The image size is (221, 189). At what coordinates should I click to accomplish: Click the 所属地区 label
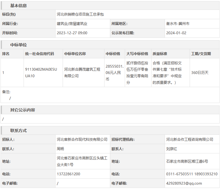click(x=119, y=24)
